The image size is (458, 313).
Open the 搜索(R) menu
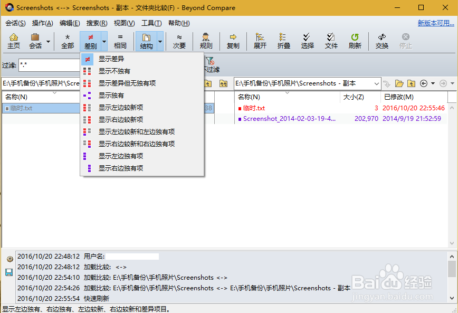(x=97, y=23)
